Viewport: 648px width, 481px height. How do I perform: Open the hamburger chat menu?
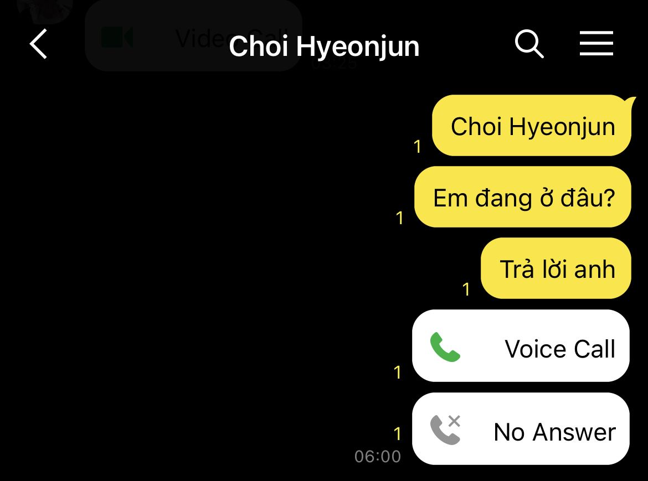596,43
